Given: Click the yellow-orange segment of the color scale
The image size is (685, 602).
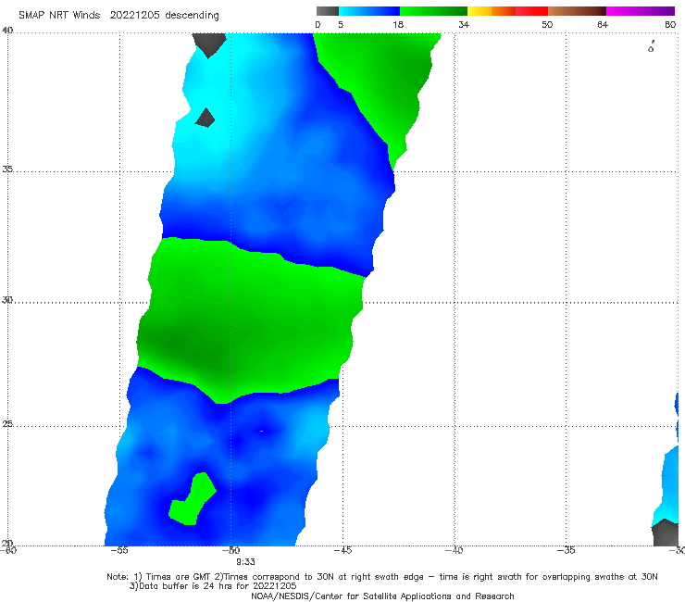Looking at the screenshot, I should [491, 11].
